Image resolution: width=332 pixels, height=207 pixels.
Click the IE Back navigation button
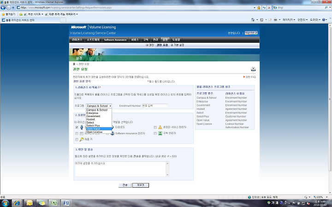pos(3,8)
